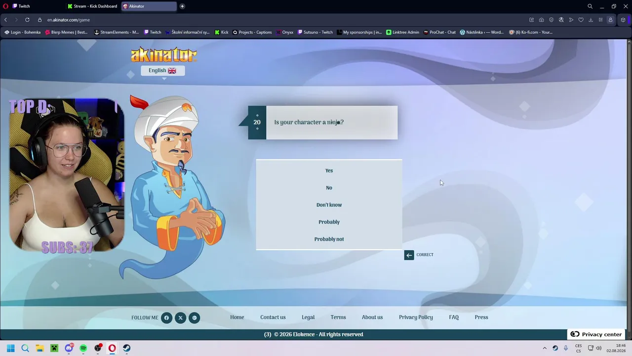Click the Correct back arrow button
Screen dimensions: 632x356
[x=409, y=255]
